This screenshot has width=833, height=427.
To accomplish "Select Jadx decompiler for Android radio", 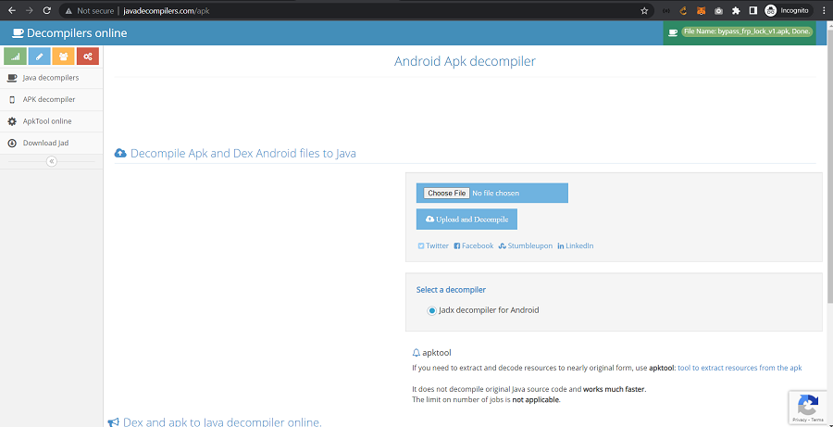I will (432, 310).
